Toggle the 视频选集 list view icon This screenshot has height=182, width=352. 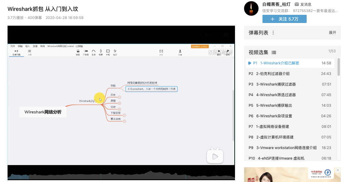274,53
